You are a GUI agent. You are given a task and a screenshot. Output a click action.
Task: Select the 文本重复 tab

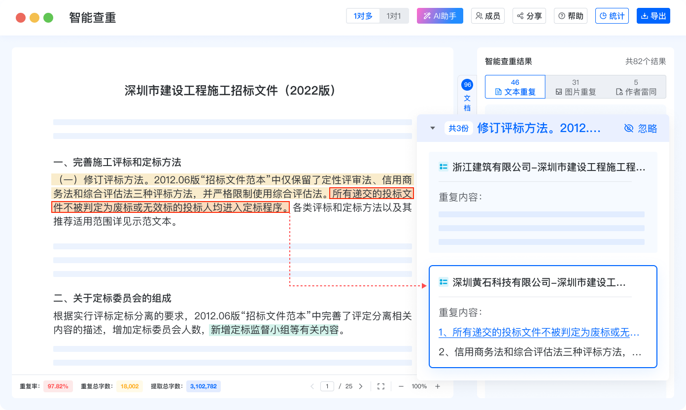[515, 87]
